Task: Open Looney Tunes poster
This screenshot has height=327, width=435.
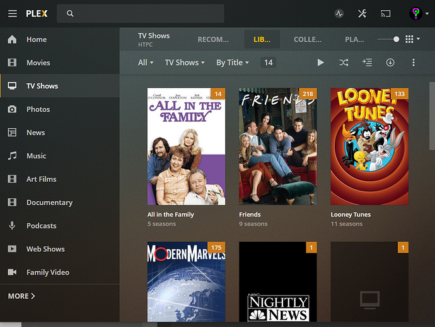Action: [x=369, y=146]
